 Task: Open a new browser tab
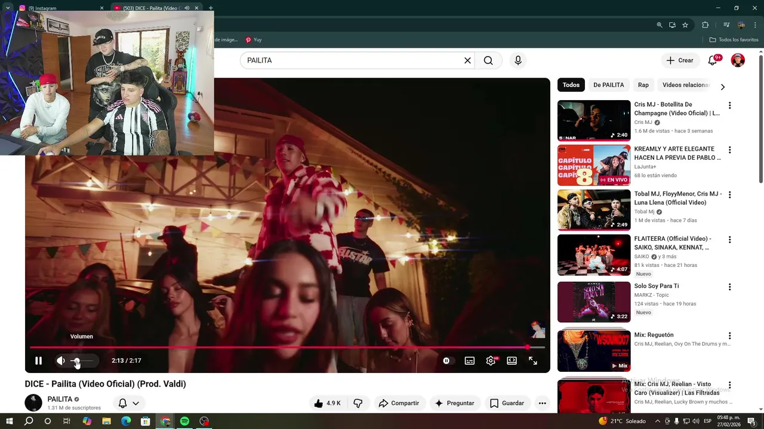click(211, 8)
